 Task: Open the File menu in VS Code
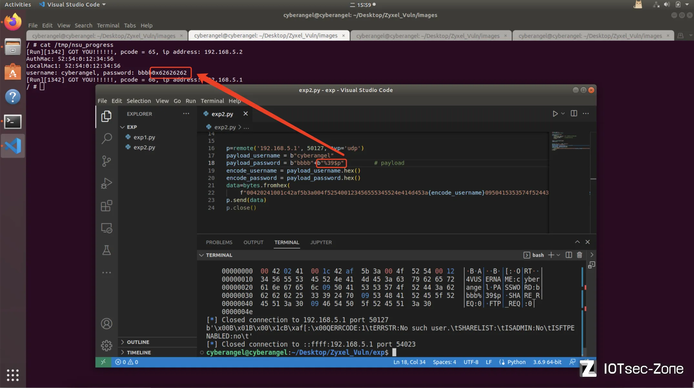(x=102, y=101)
